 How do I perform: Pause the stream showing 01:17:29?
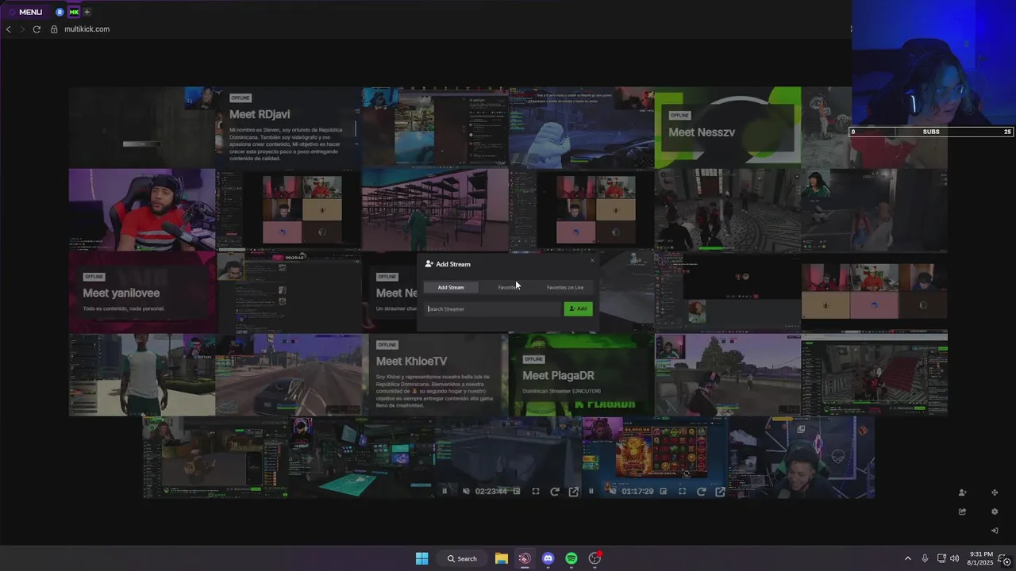coord(591,492)
